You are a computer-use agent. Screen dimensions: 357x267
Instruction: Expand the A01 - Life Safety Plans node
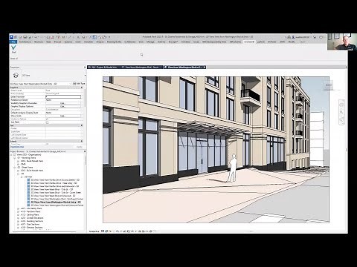[18, 208]
